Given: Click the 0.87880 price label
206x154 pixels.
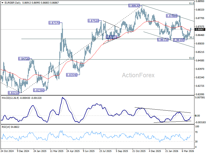Looking at the screenshot, I should [x=171, y=16].
